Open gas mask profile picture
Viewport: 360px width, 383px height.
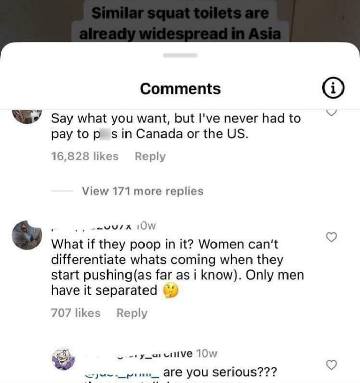27,235
